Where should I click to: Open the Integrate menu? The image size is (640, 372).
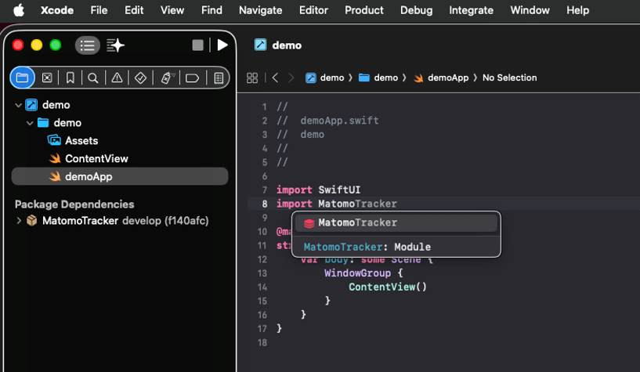click(471, 10)
